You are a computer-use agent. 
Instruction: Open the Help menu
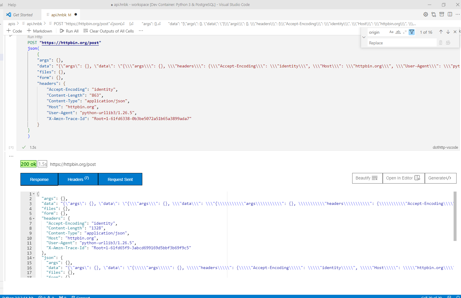tap(12, 5)
